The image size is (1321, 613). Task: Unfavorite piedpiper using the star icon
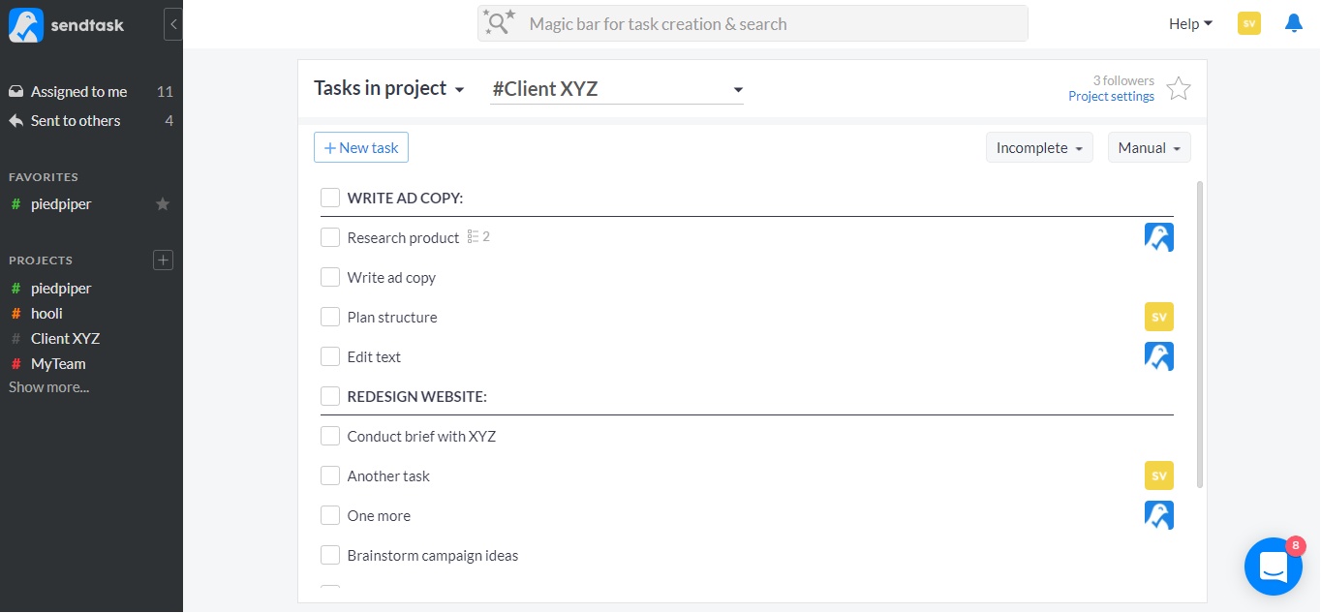163,204
